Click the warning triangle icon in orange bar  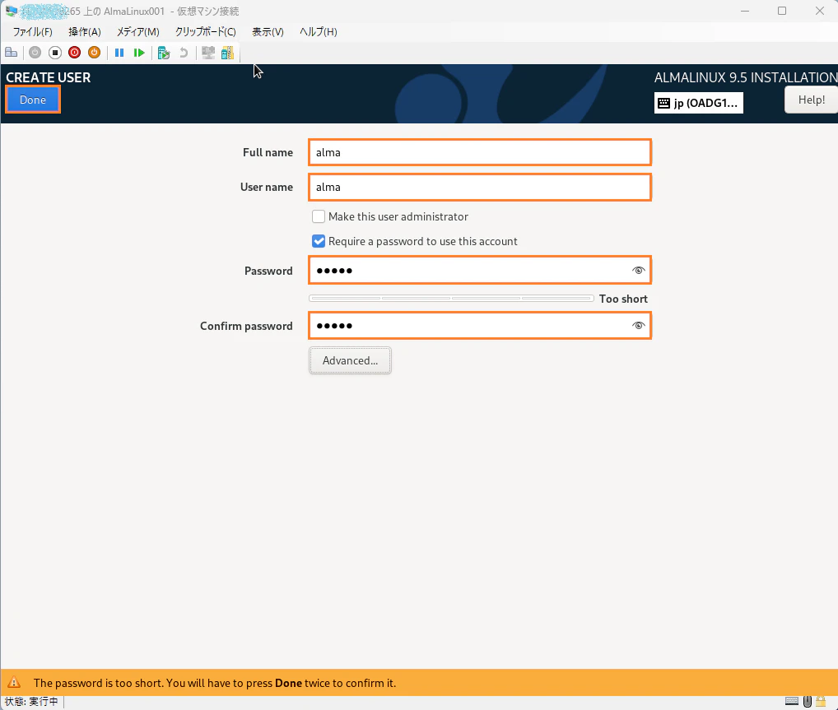[x=14, y=682]
